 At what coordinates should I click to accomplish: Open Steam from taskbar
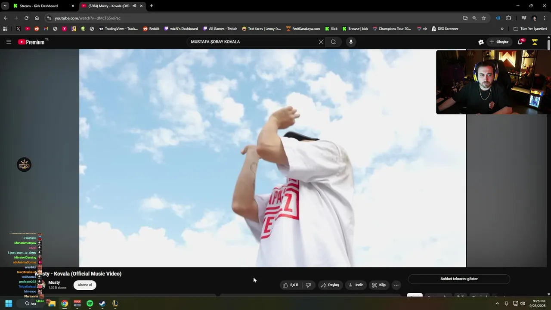click(102, 304)
